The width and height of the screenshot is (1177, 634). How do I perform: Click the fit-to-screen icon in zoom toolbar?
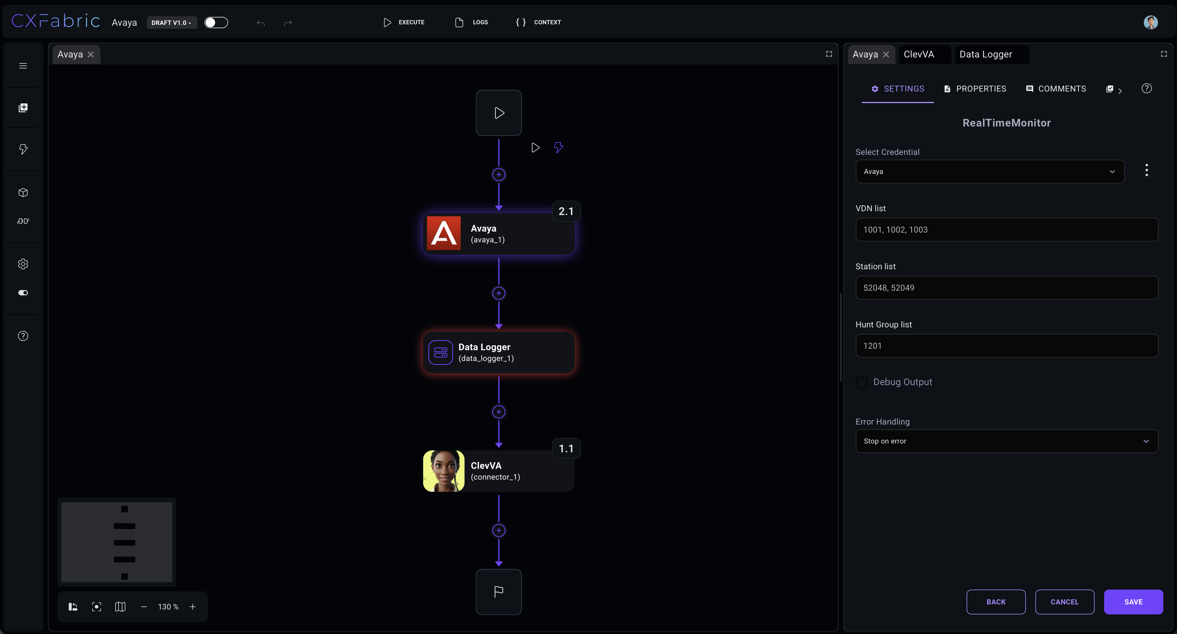pos(96,606)
